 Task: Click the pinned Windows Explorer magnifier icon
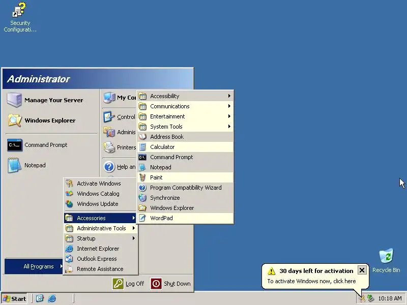[15, 120]
